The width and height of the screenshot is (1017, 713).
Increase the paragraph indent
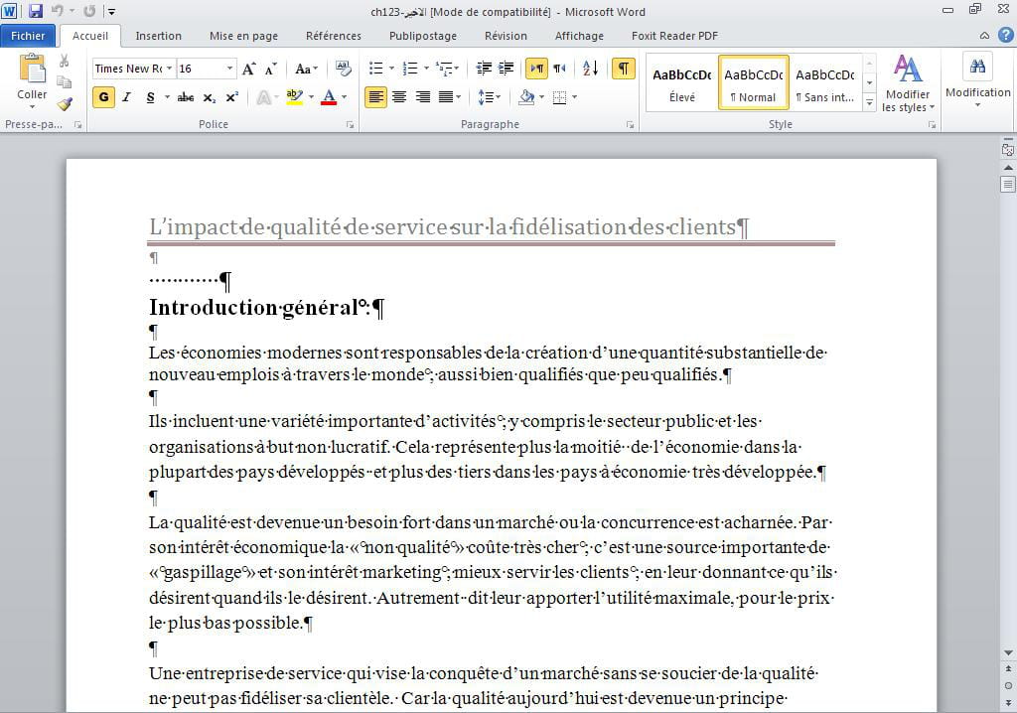coord(506,69)
